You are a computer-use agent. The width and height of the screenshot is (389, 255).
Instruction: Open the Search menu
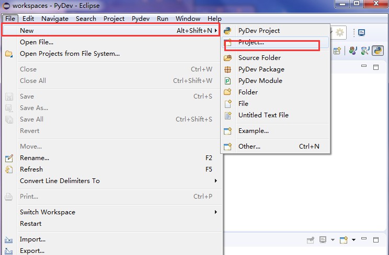[86, 19]
